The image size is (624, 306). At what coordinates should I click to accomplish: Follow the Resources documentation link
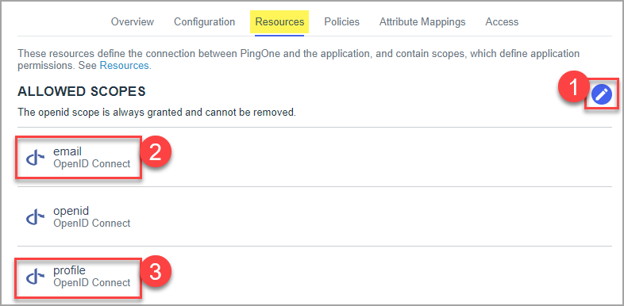pos(124,66)
